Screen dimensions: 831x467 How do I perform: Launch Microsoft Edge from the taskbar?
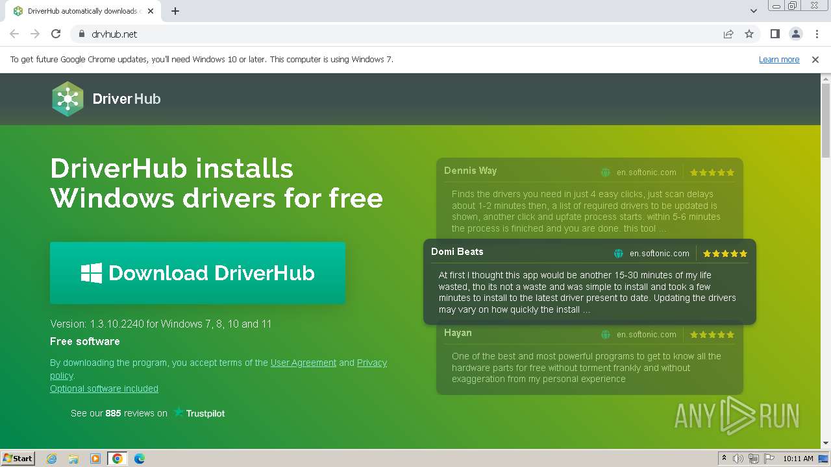click(x=140, y=459)
